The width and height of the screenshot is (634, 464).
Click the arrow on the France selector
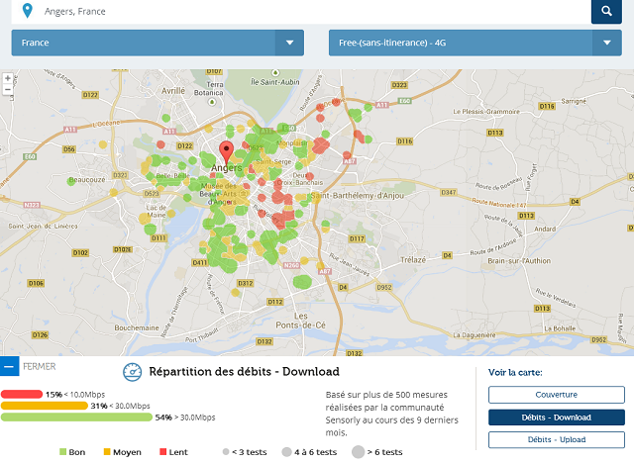point(289,43)
